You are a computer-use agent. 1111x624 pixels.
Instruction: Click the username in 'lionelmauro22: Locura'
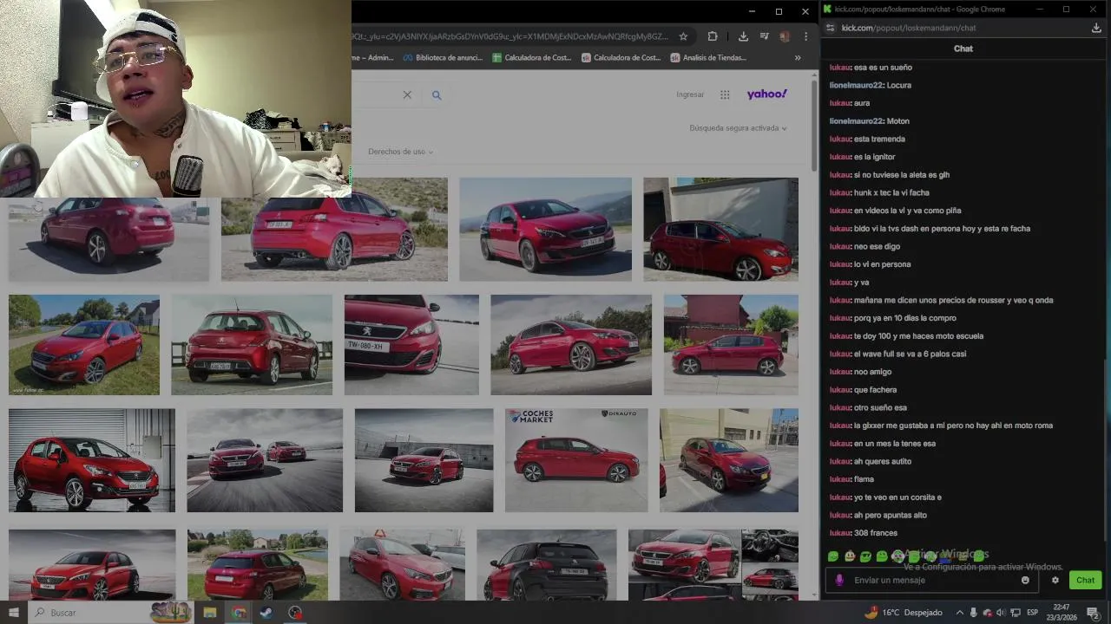tap(856, 85)
